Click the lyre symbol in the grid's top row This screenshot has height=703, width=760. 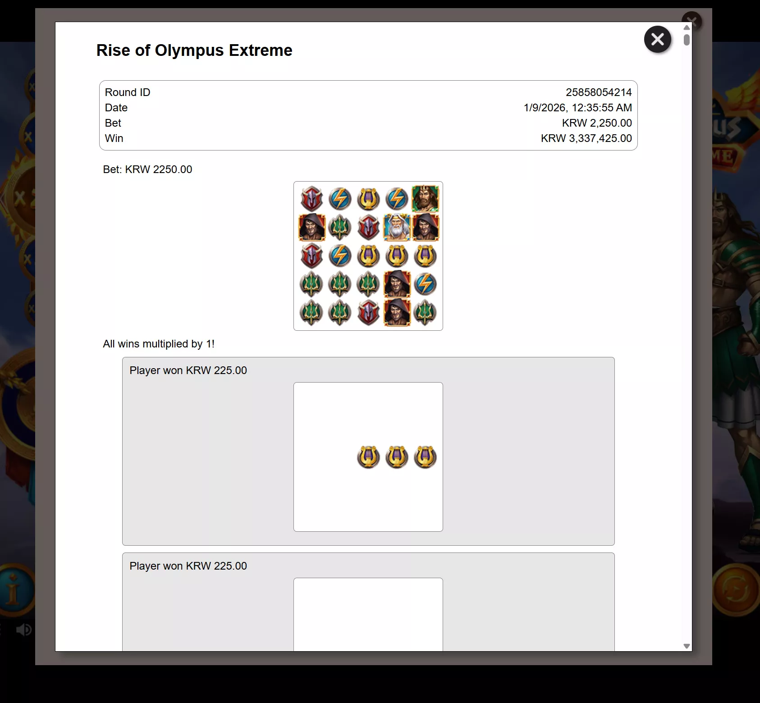pos(368,199)
